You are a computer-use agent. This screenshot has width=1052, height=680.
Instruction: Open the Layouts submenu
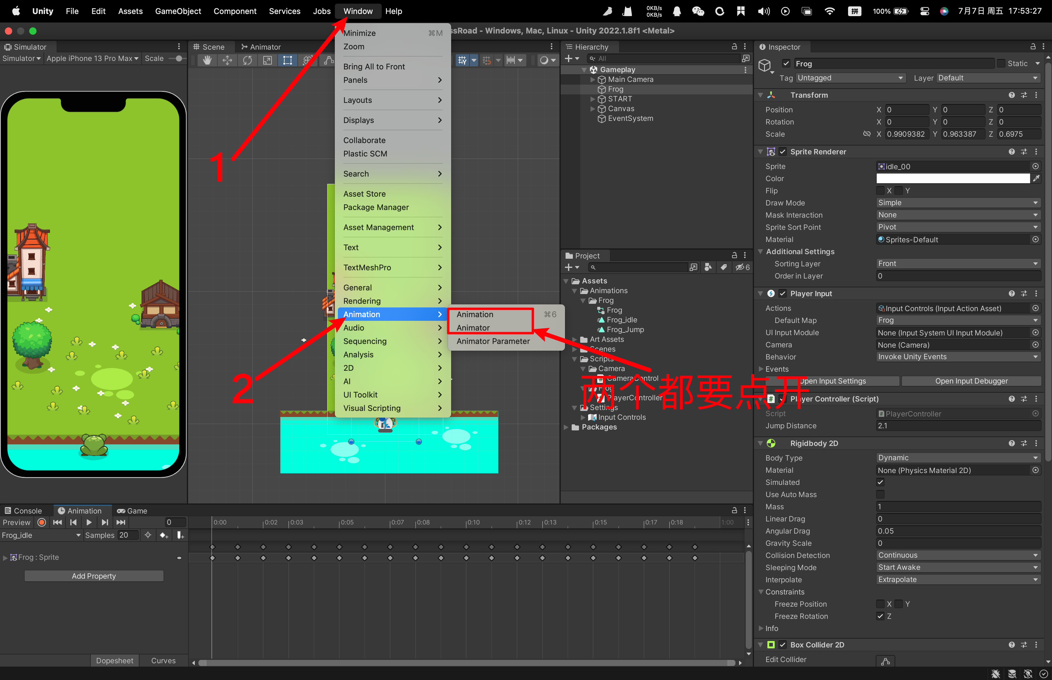point(392,100)
